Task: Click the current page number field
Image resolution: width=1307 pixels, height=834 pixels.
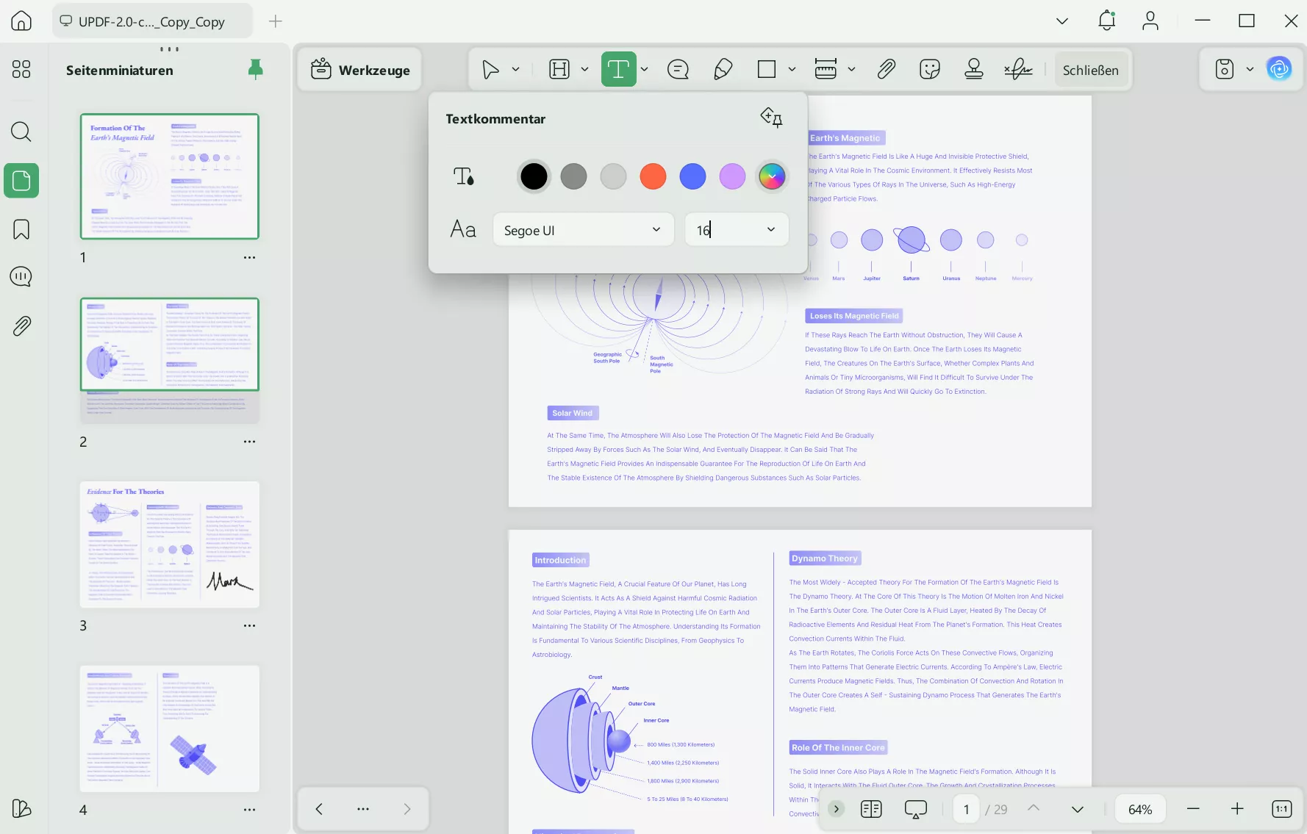Action: (x=967, y=809)
